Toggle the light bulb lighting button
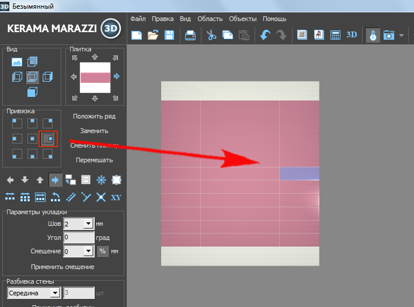The image size is (414, 307). point(372,35)
